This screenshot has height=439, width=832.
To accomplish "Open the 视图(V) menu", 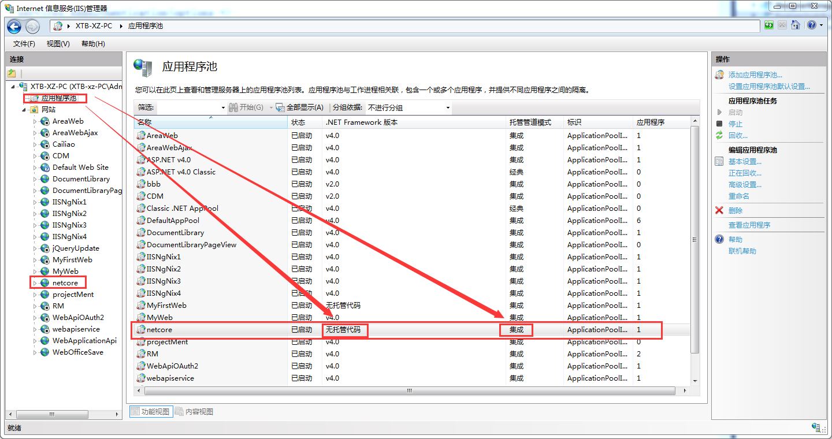I will [58, 44].
